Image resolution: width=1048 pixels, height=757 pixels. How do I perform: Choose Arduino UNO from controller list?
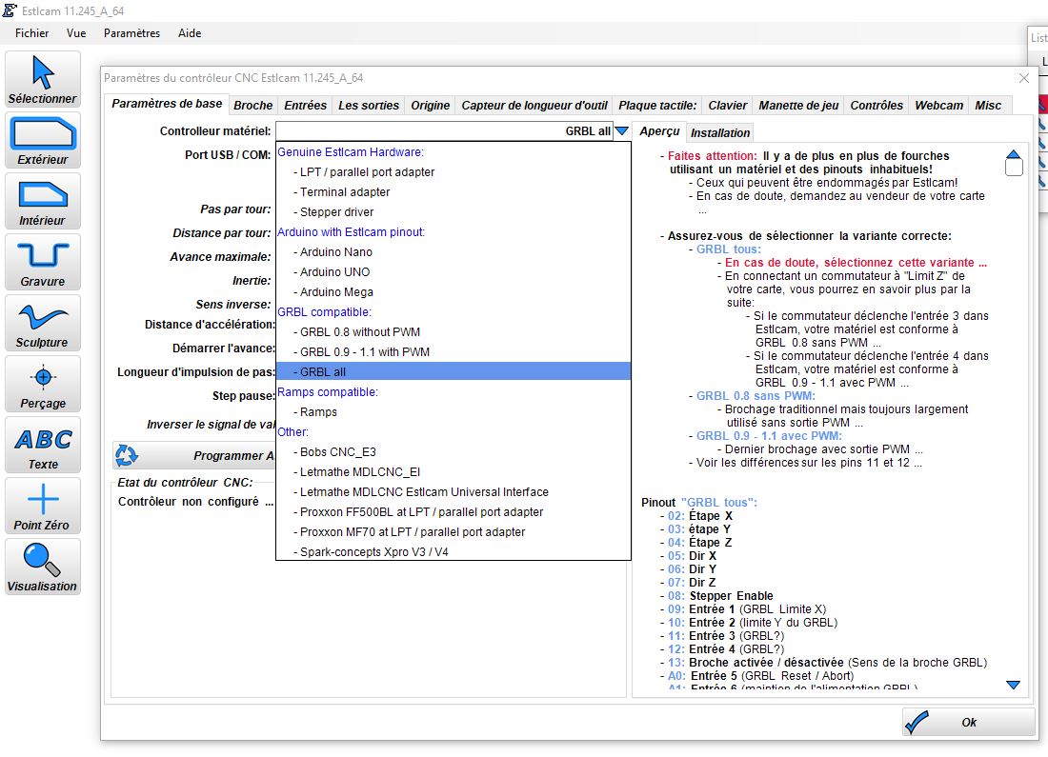(x=334, y=272)
